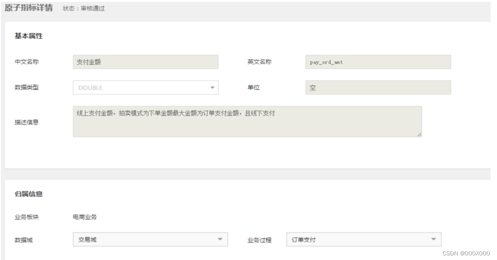Click the arrow of the DOUBLE combo box
The height and width of the screenshot is (260, 497).
pos(212,88)
